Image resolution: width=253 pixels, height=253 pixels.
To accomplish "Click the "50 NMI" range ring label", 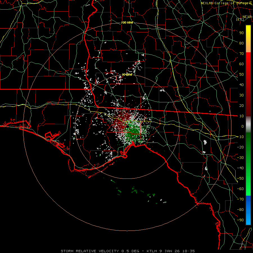I will [x=127, y=74].
